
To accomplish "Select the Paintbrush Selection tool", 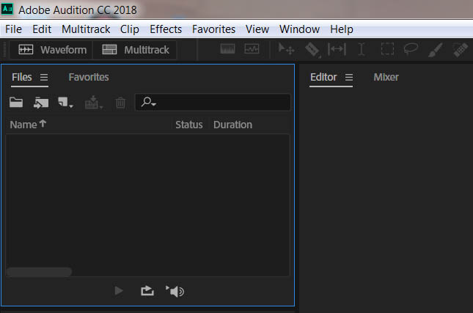I will (x=436, y=50).
